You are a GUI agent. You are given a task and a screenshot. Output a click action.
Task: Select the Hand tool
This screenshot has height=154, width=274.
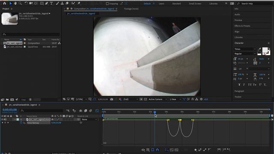(15, 3)
